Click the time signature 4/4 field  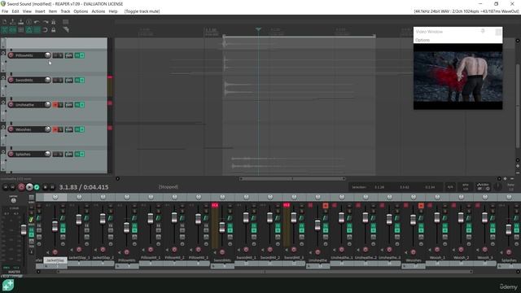450,187
